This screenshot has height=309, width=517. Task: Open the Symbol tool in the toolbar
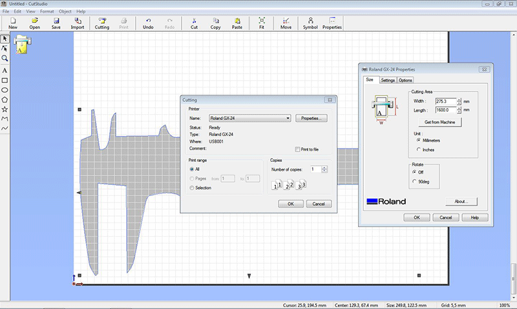point(310,23)
